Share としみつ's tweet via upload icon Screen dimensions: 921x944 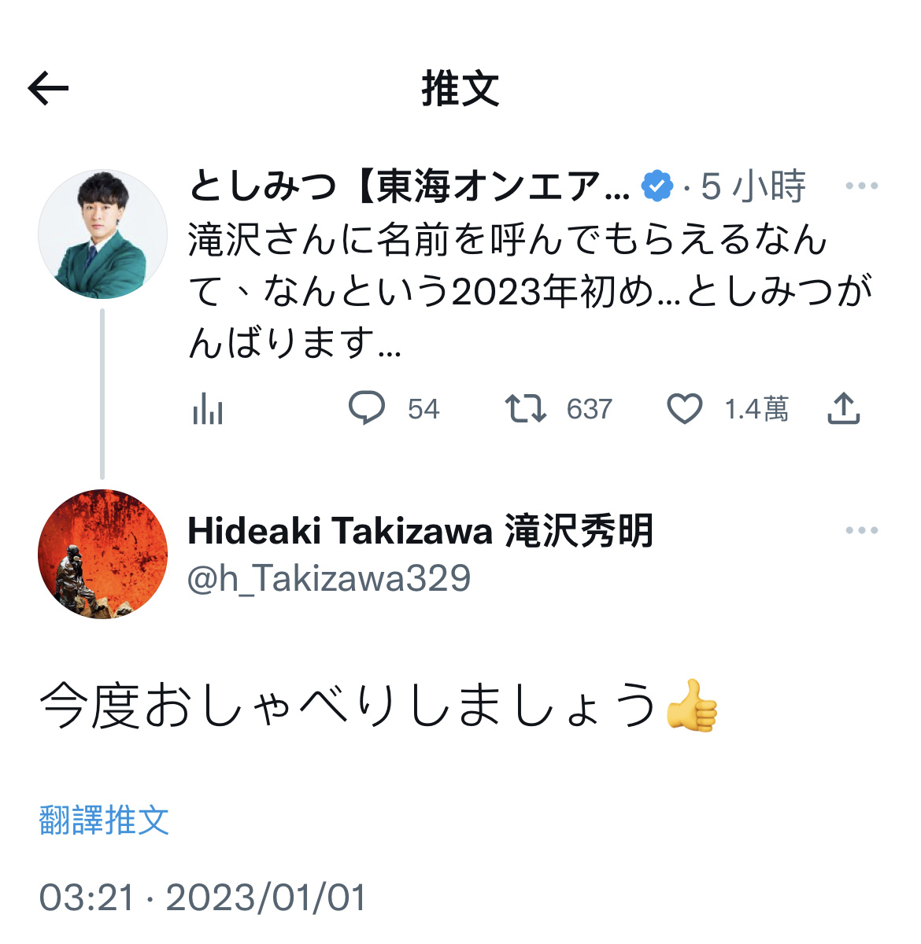843,408
